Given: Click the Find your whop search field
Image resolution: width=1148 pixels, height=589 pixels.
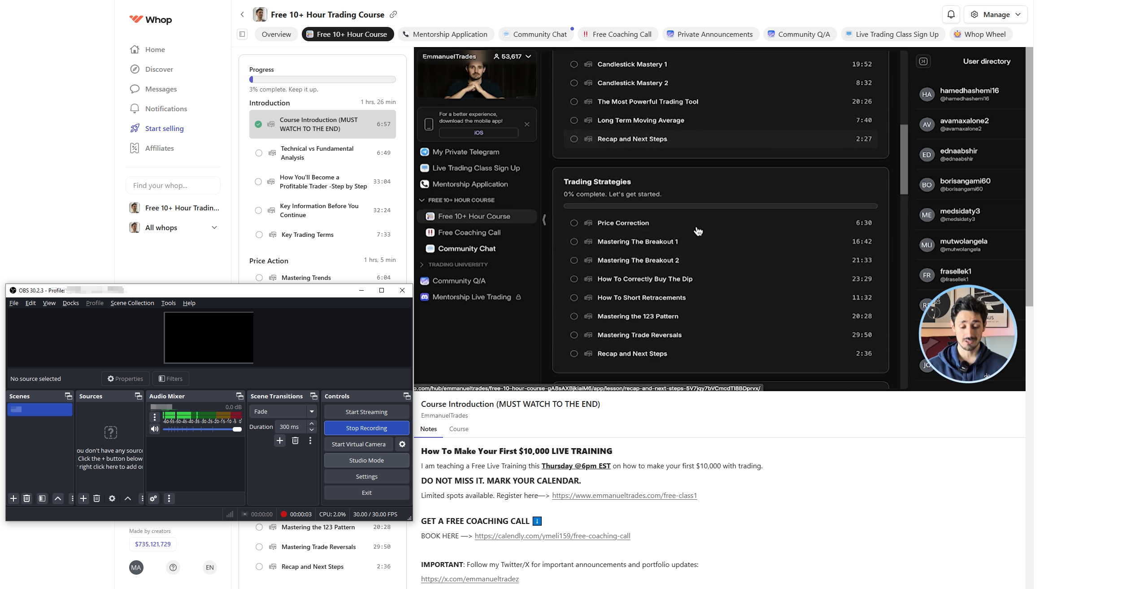Looking at the screenshot, I should (x=173, y=185).
